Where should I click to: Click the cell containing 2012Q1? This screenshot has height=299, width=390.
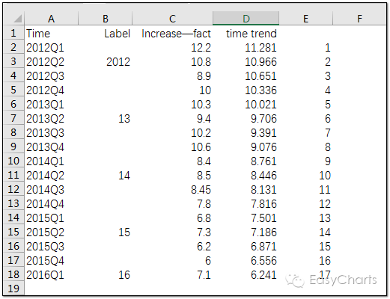coord(51,47)
